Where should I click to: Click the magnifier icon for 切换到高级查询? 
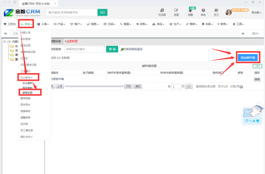122,49
